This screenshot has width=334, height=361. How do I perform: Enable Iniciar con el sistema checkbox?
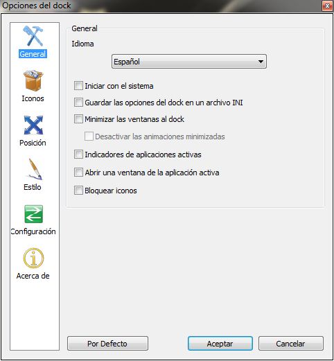(78, 86)
